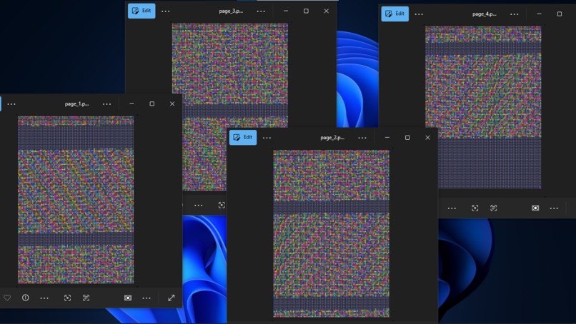The height and width of the screenshot is (324, 576).
Task: Minimize the page_4 window
Action: (x=539, y=14)
